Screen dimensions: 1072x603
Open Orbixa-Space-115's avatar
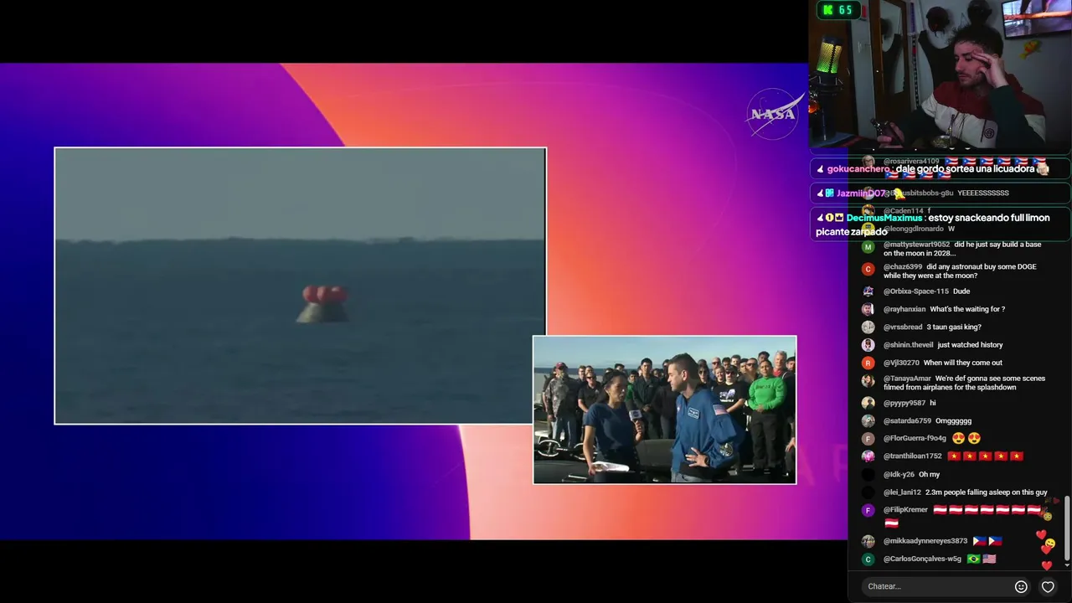click(868, 291)
